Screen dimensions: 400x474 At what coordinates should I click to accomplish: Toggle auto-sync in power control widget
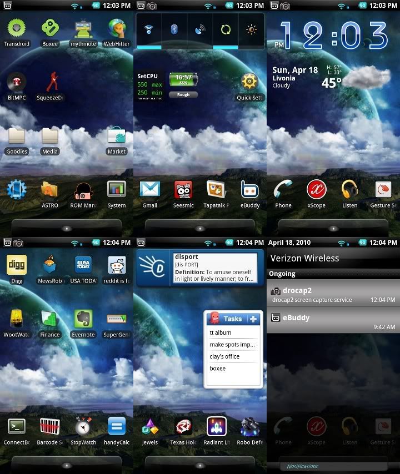[226, 31]
